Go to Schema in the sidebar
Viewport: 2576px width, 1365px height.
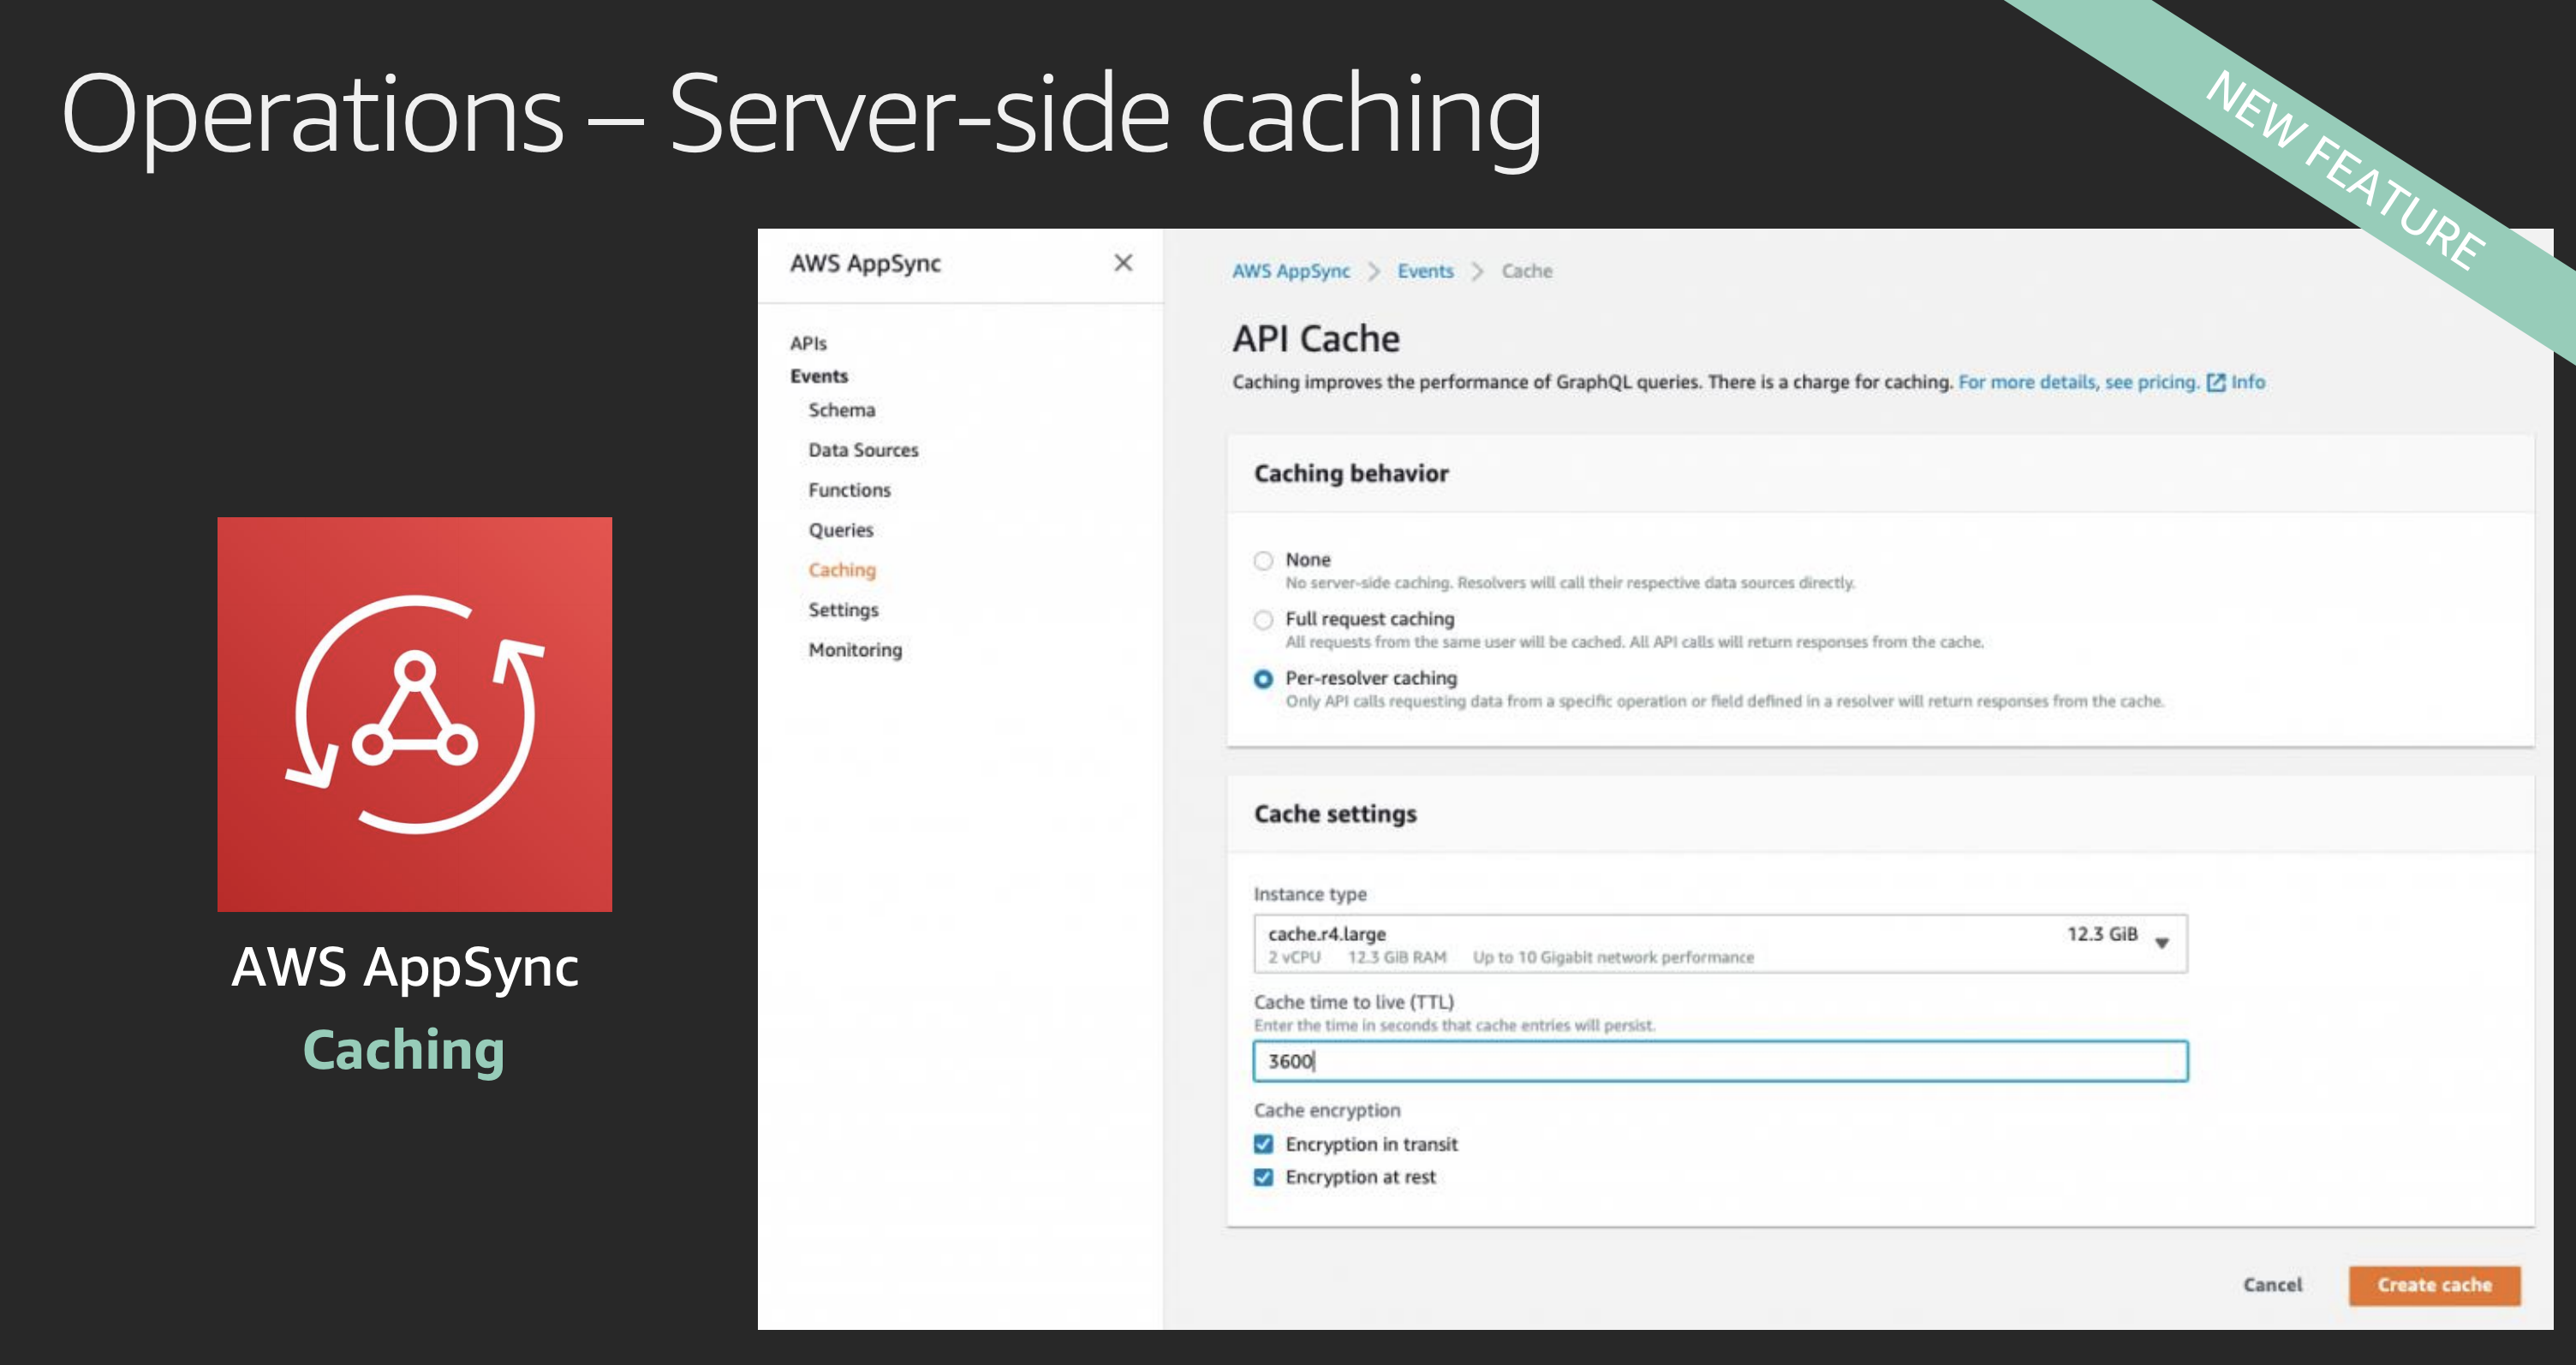point(841,410)
